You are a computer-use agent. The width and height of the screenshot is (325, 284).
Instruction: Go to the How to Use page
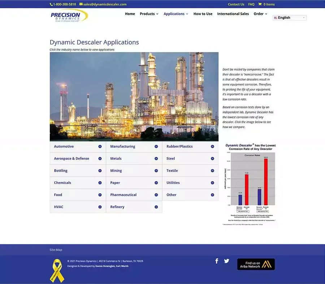[203, 14]
